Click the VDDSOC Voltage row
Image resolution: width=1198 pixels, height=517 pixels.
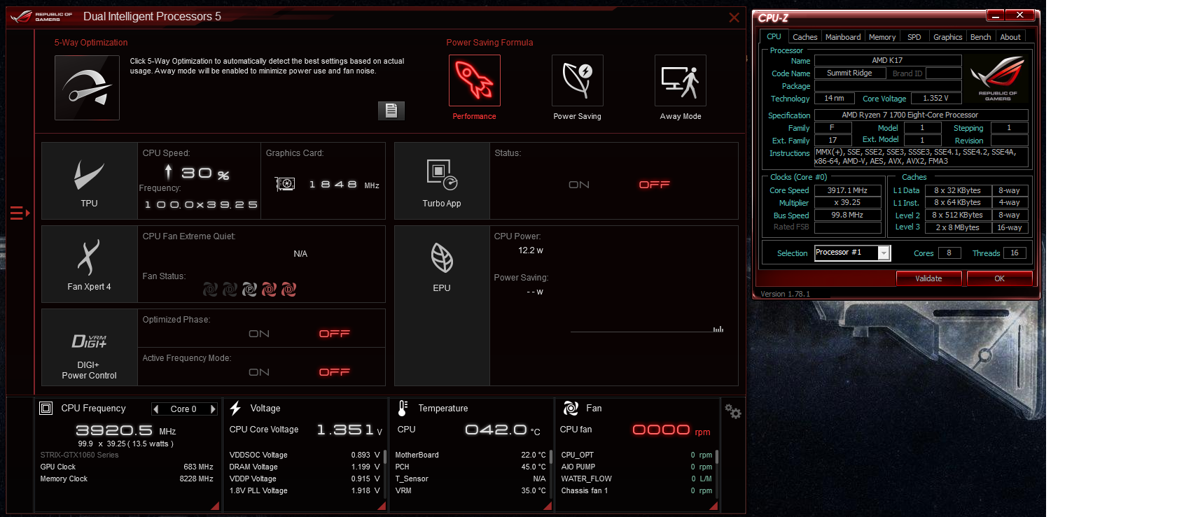coord(305,455)
